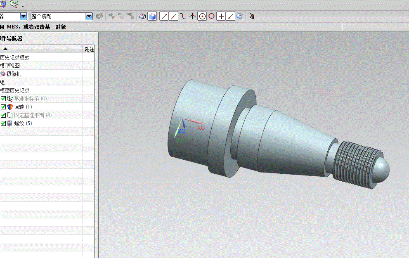Toggle the highlighted blue cube face highlight icon

pyautogui.click(x=152, y=16)
